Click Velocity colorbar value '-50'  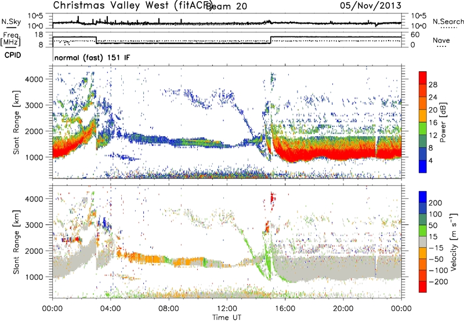click(x=436, y=259)
